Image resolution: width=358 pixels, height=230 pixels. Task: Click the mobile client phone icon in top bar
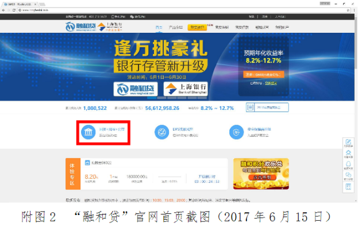click(x=113, y=17)
